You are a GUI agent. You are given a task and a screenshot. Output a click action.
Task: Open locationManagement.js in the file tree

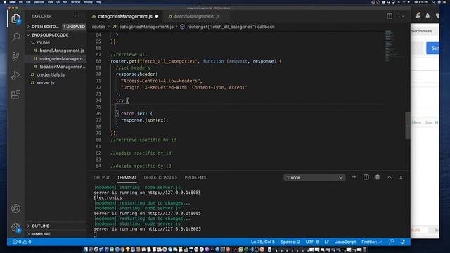click(x=63, y=67)
